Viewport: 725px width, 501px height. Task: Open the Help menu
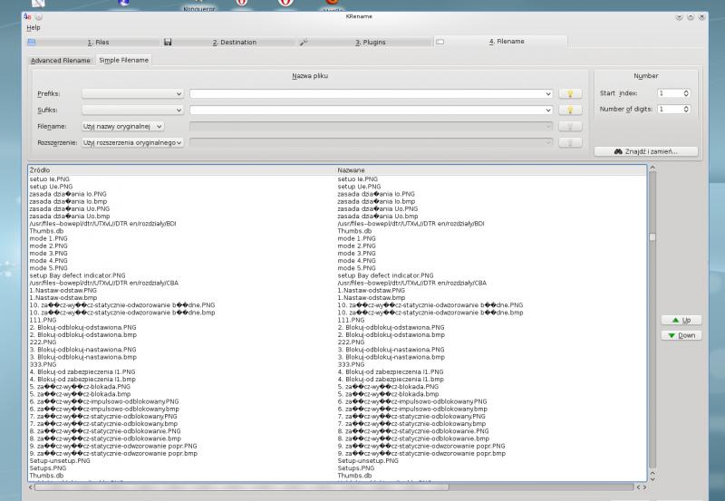tap(34, 27)
